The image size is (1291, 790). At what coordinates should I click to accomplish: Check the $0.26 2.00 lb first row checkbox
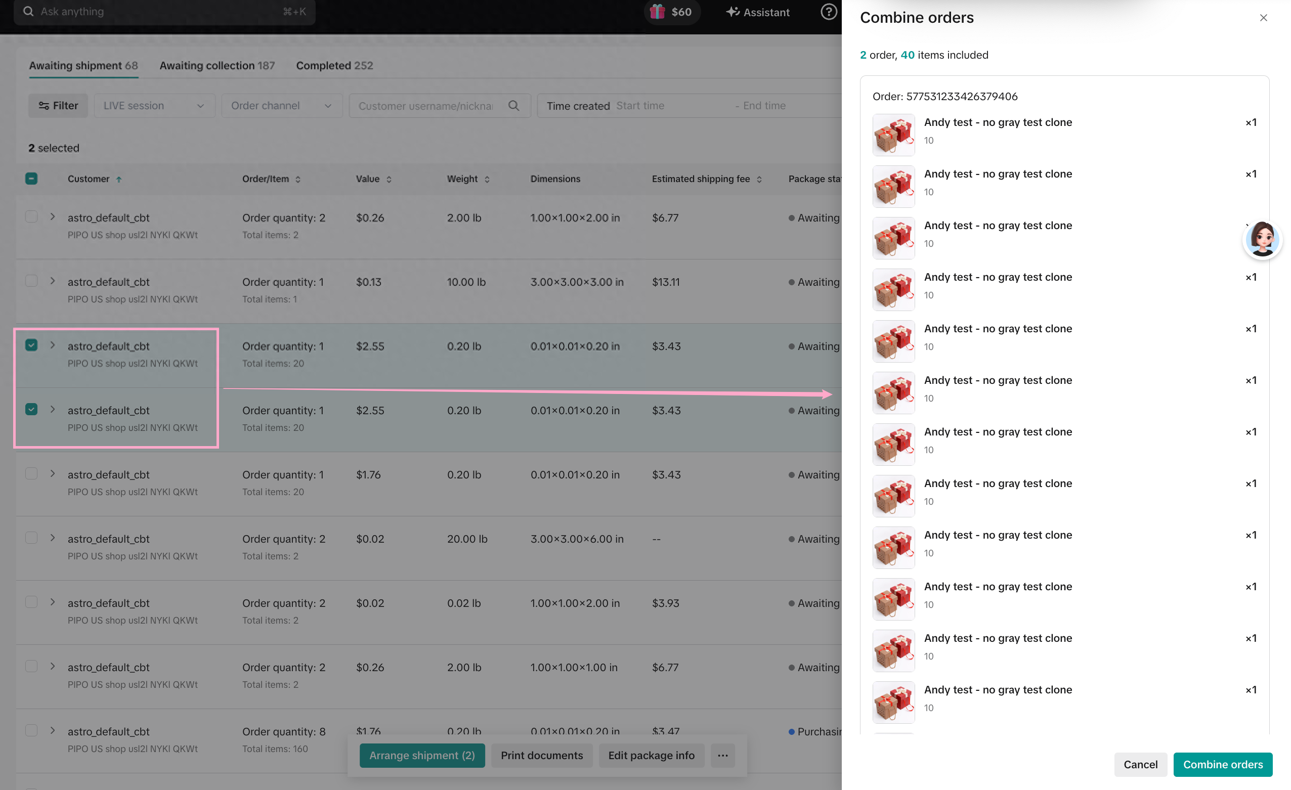click(31, 217)
